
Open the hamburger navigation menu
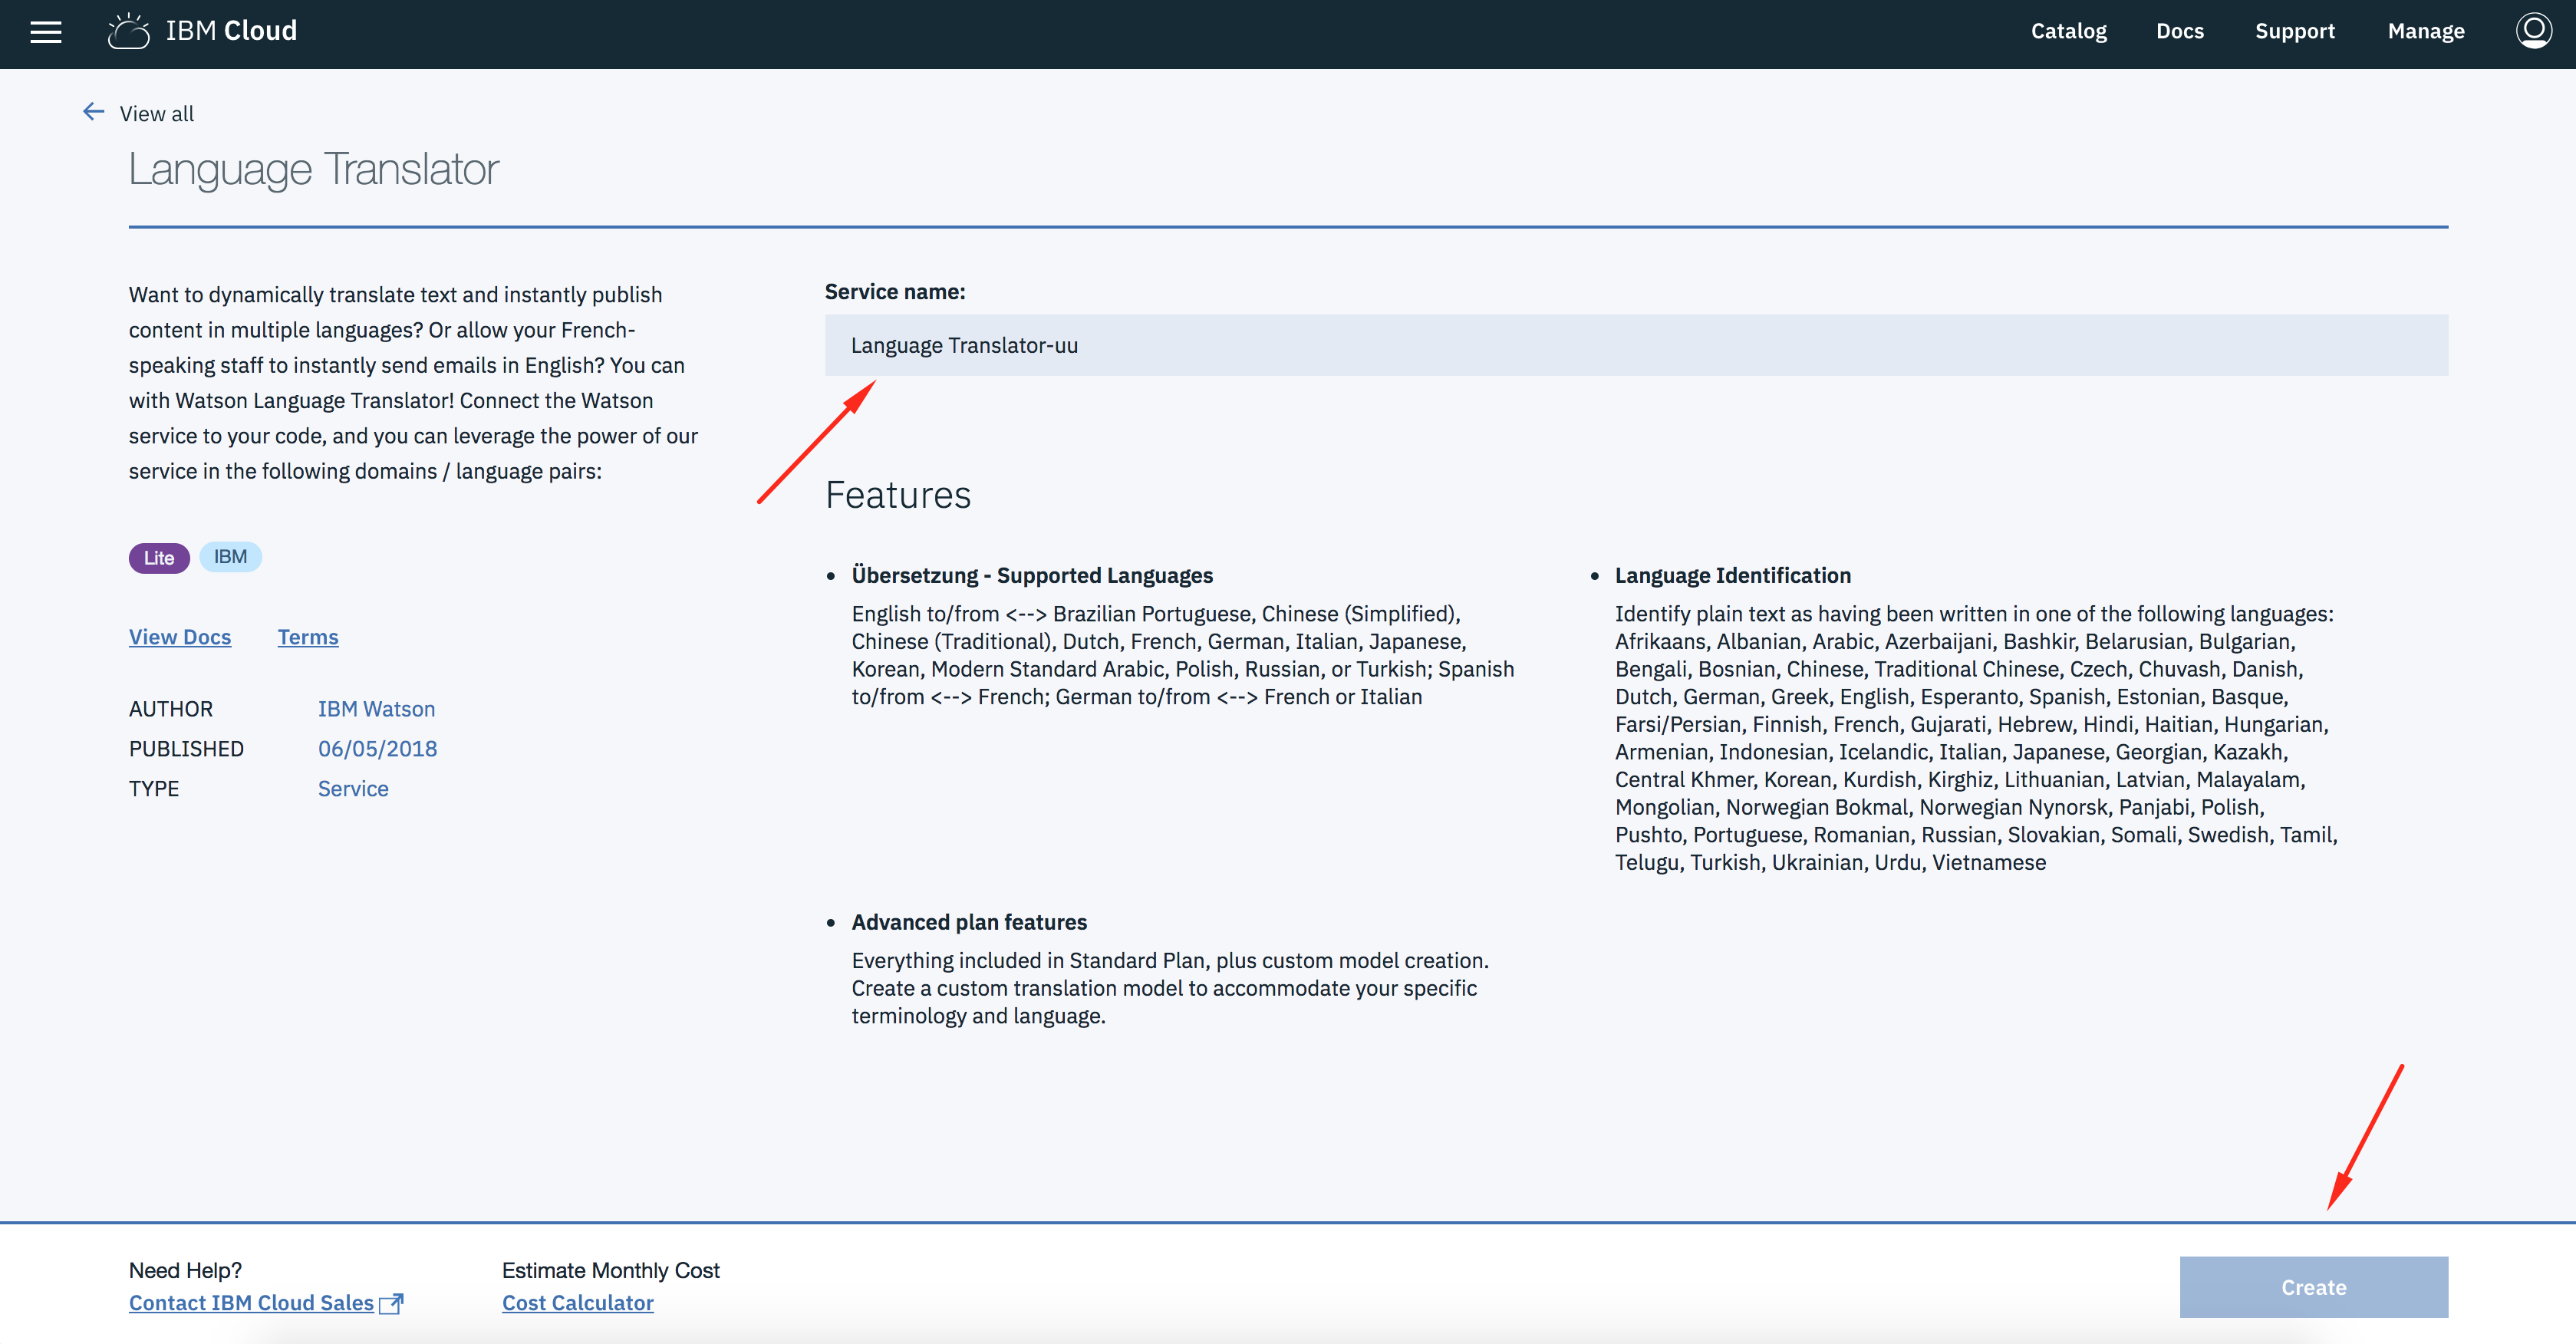point(46,32)
